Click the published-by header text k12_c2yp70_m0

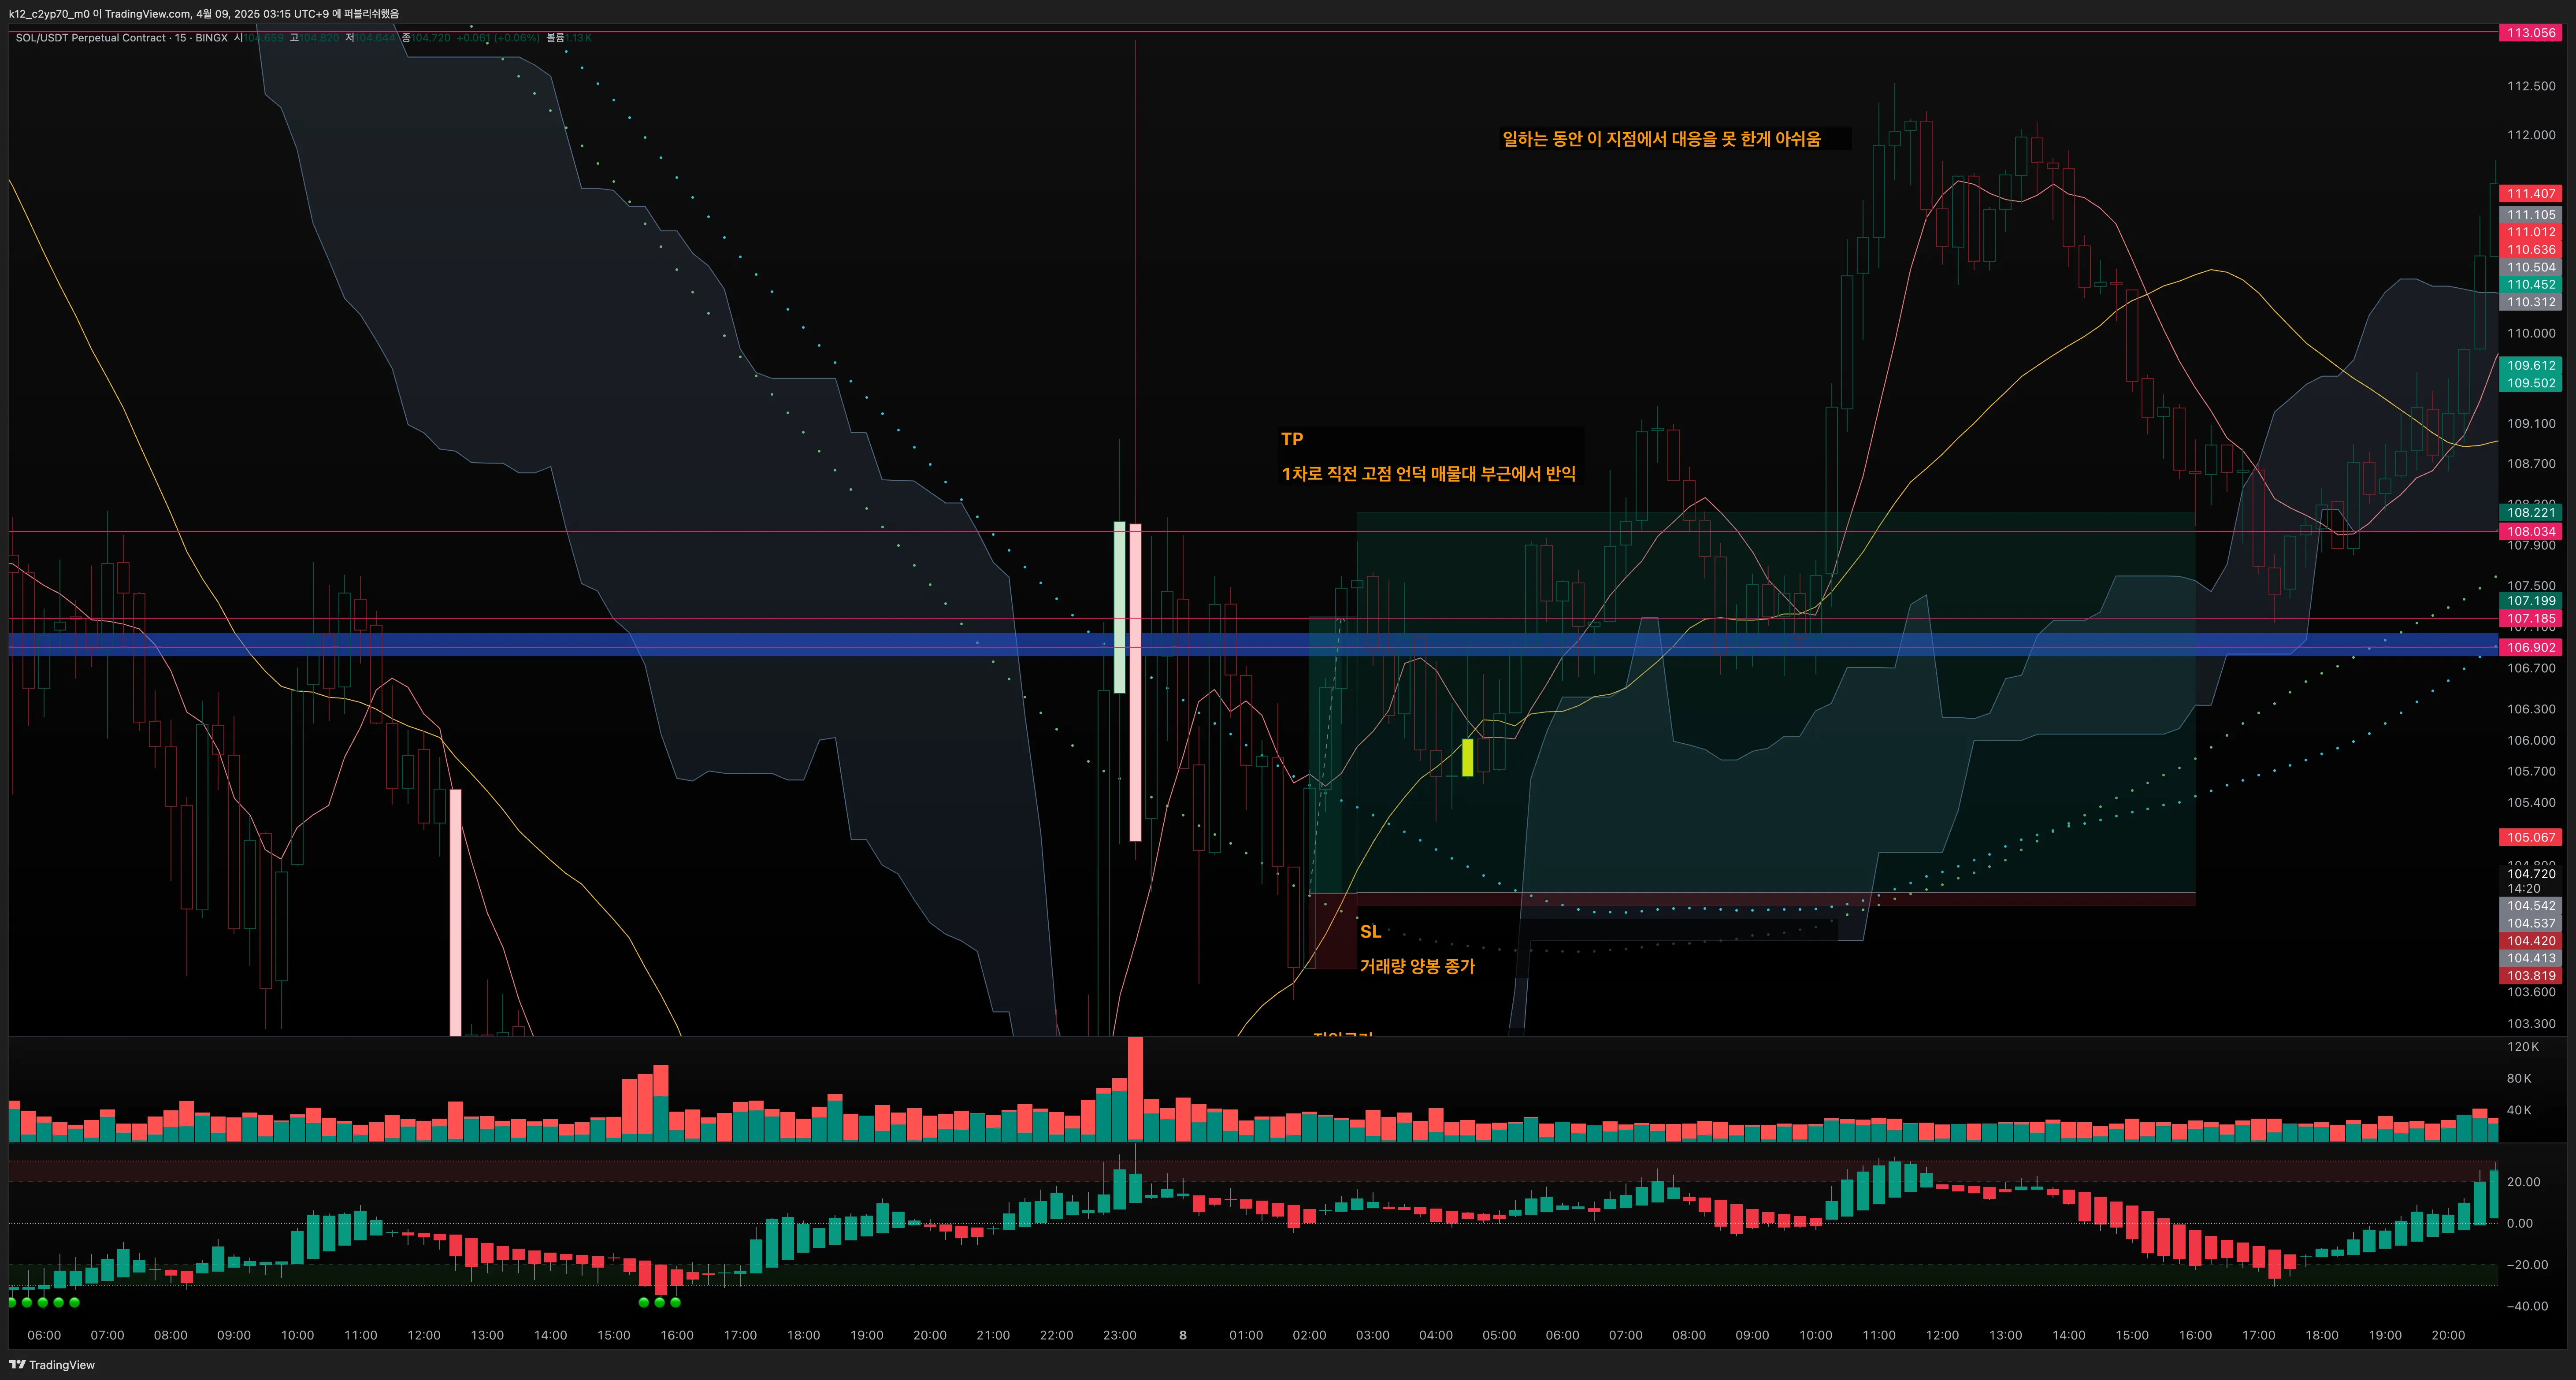pos(48,13)
